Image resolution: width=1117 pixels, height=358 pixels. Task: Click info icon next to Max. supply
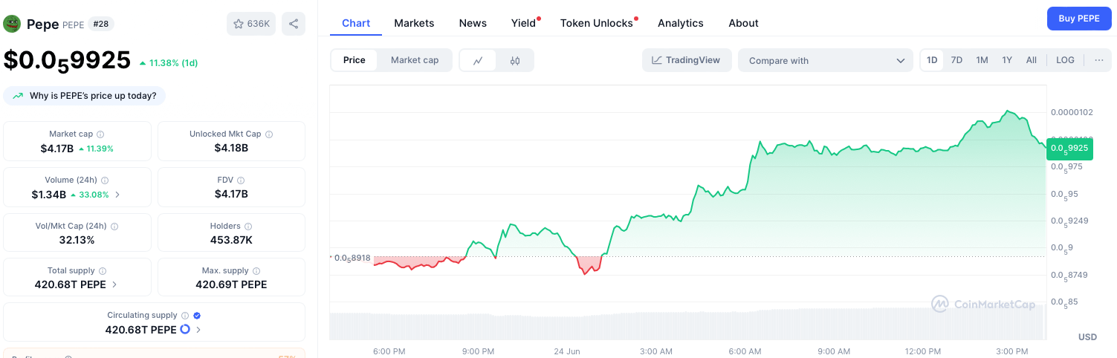256,271
